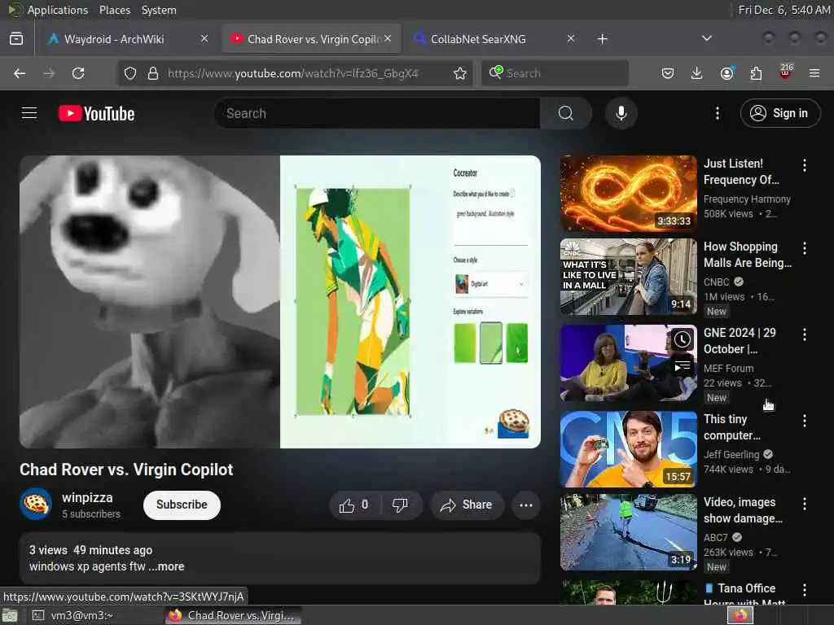Reload the current page
The height and width of the screenshot is (625, 834).
click(x=78, y=73)
